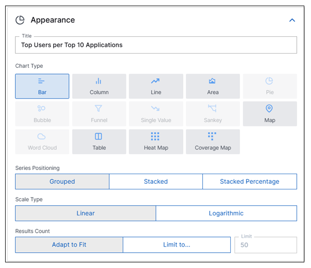Choose Logarithmic scale type
This screenshot has height=268, width=311.
pyautogui.click(x=226, y=213)
